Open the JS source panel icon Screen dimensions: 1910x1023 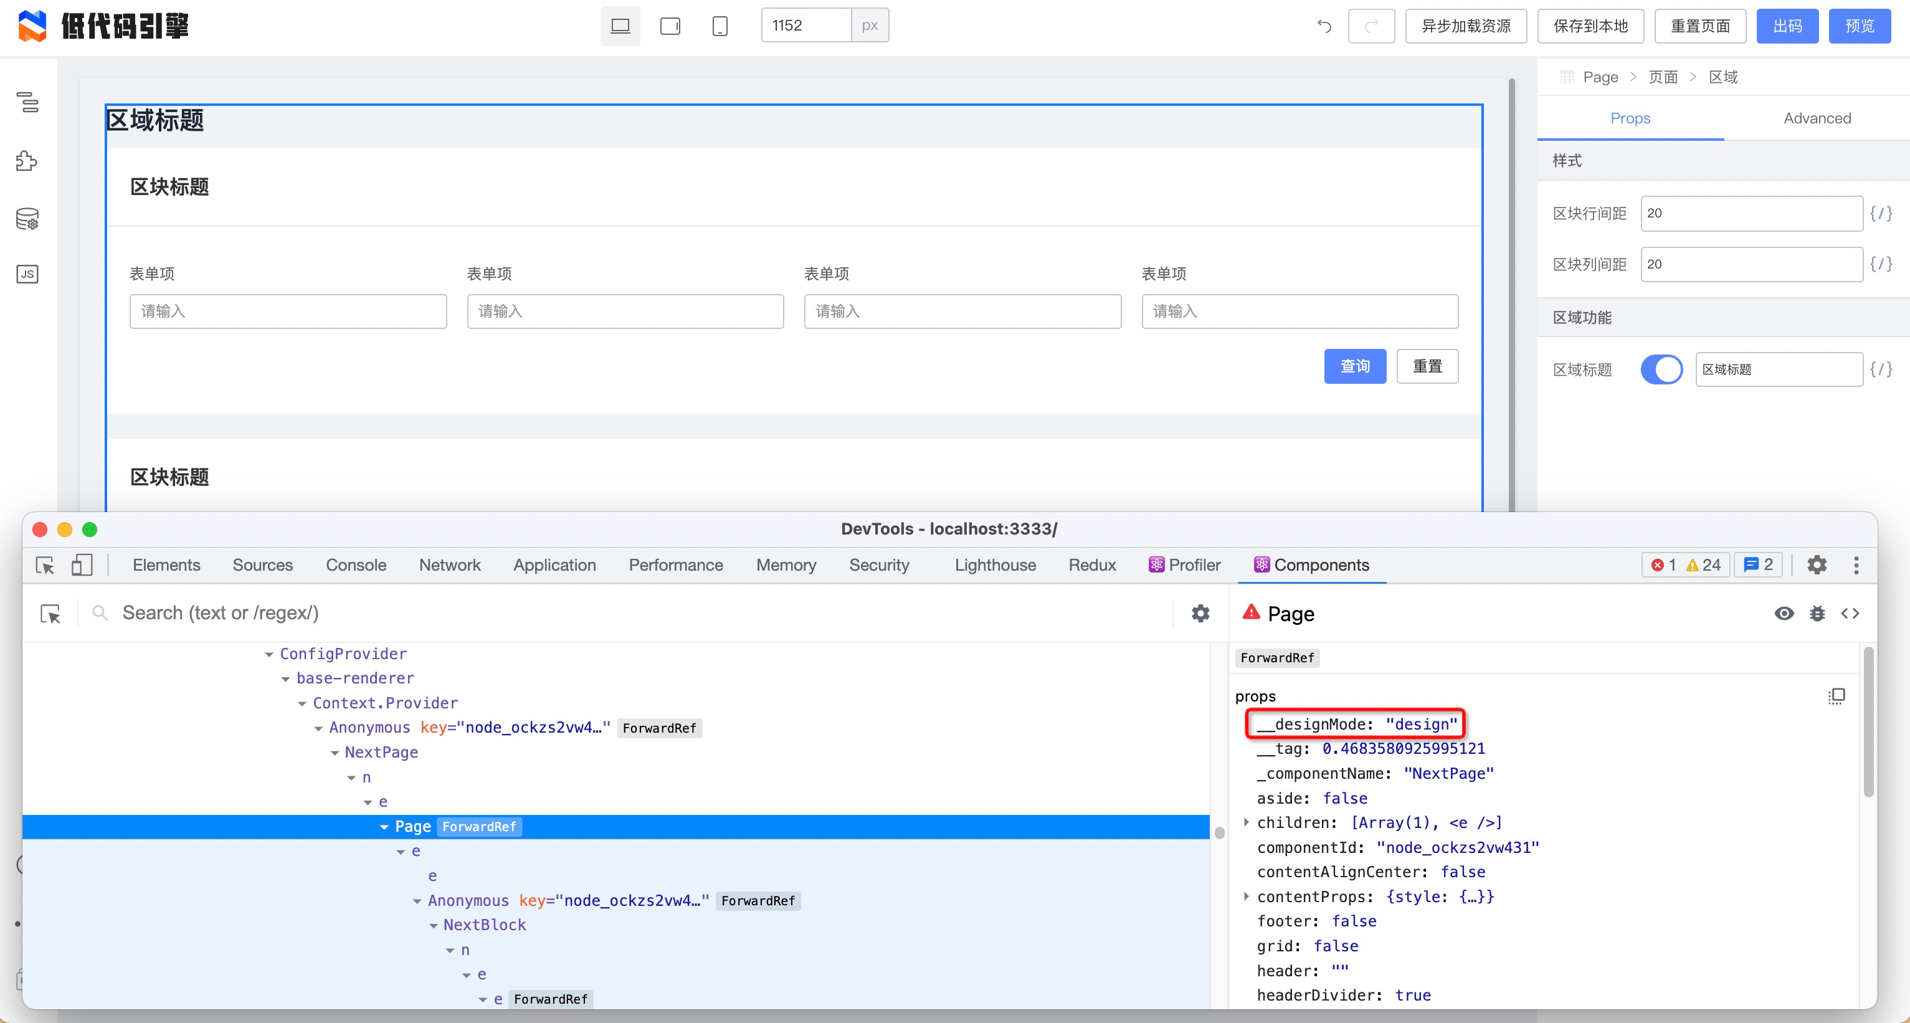coord(27,274)
